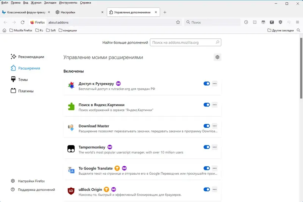Reload the current page

[22, 22]
